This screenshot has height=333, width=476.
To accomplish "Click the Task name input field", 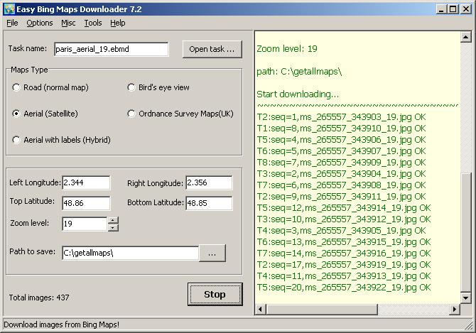I will click(110, 49).
